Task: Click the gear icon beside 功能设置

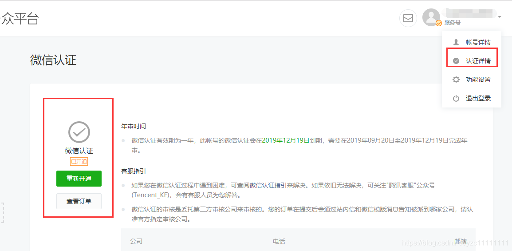Action: (456, 80)
